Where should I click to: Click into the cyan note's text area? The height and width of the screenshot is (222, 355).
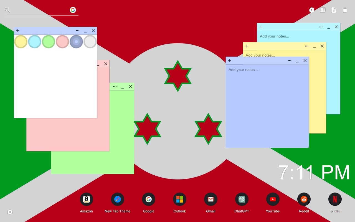(299, 36)
